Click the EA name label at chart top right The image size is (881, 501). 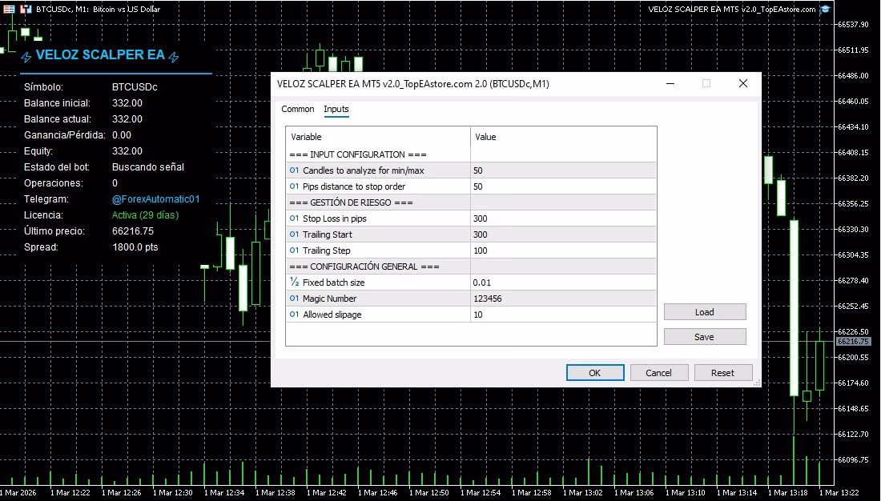click(731, 9)
